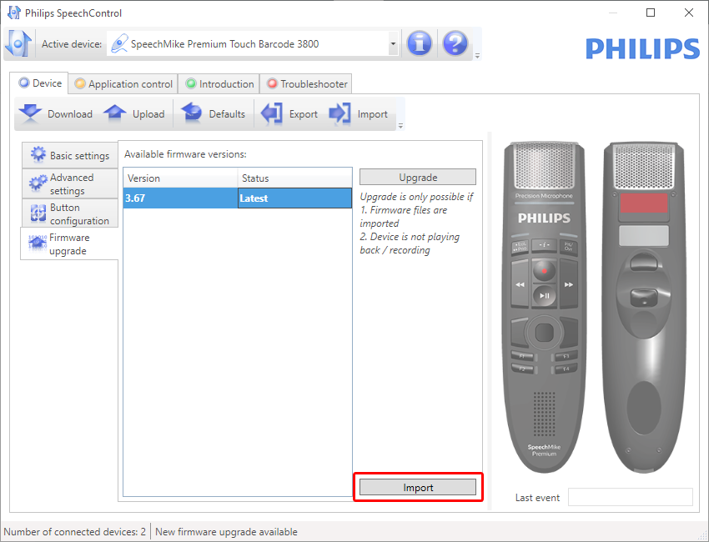Click the Import toolbar icon
709x542 pixels.
pos(339,113)
